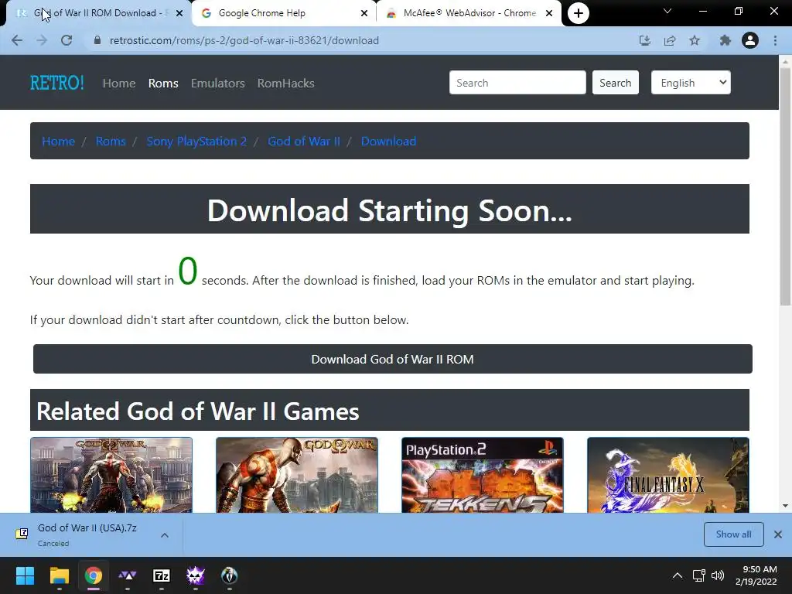
Task: Open the round dark figure taskbar app
Action: (x=229, y=575)
